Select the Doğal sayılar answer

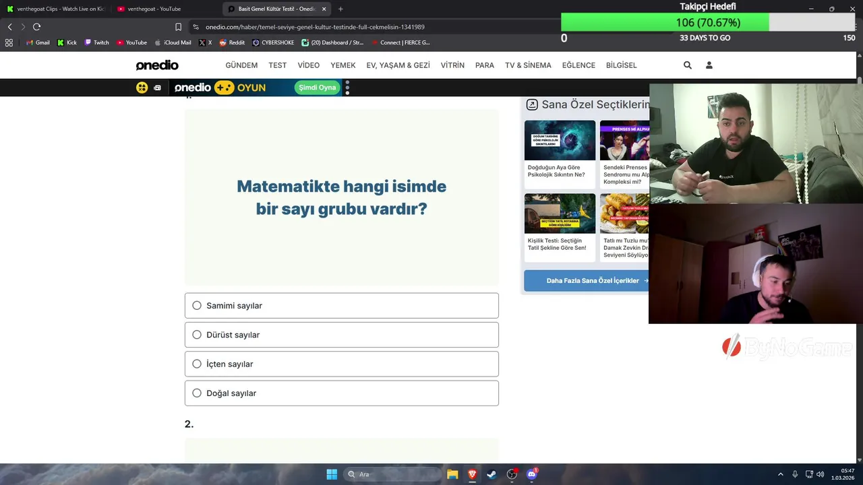342,393
